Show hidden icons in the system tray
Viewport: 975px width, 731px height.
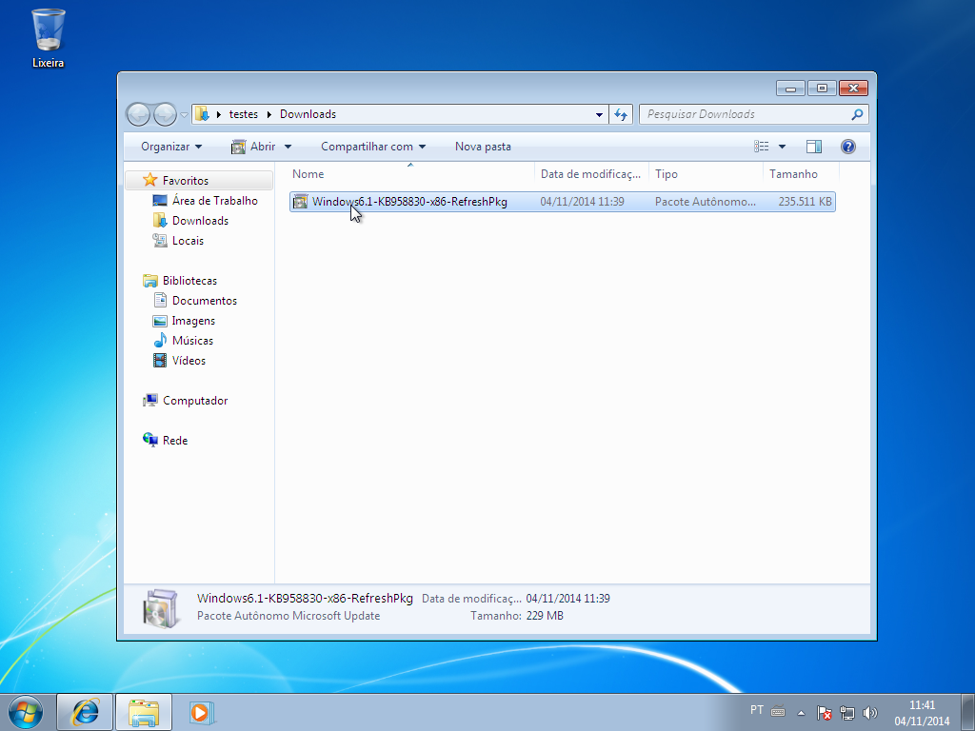pos(800,710)
